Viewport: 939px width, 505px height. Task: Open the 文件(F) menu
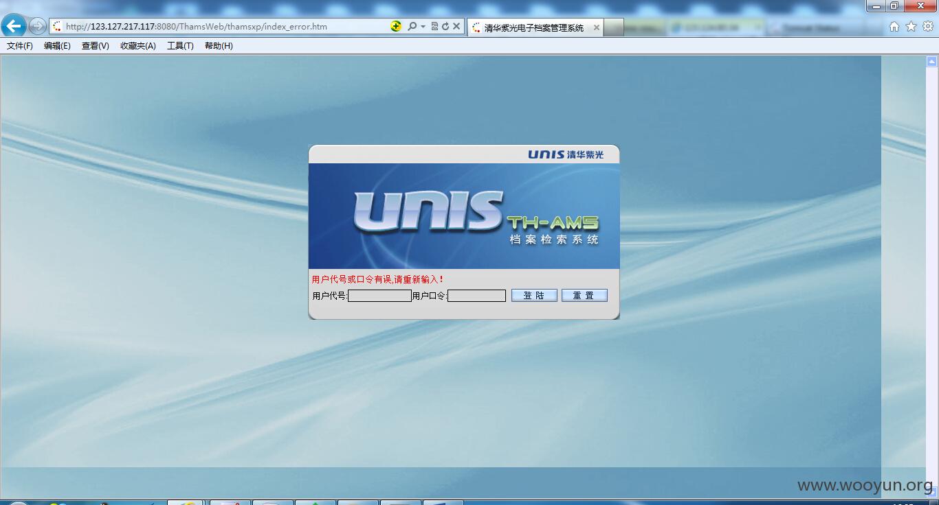(20, 46)
